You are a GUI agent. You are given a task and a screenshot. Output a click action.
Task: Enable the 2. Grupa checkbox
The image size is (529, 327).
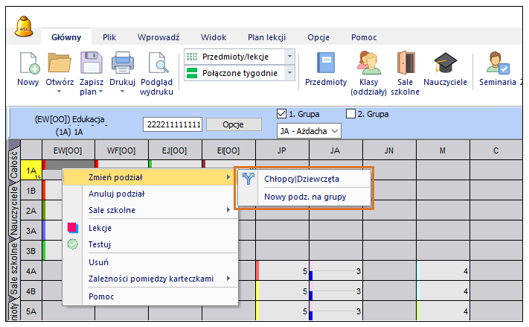tap(351, 114)
